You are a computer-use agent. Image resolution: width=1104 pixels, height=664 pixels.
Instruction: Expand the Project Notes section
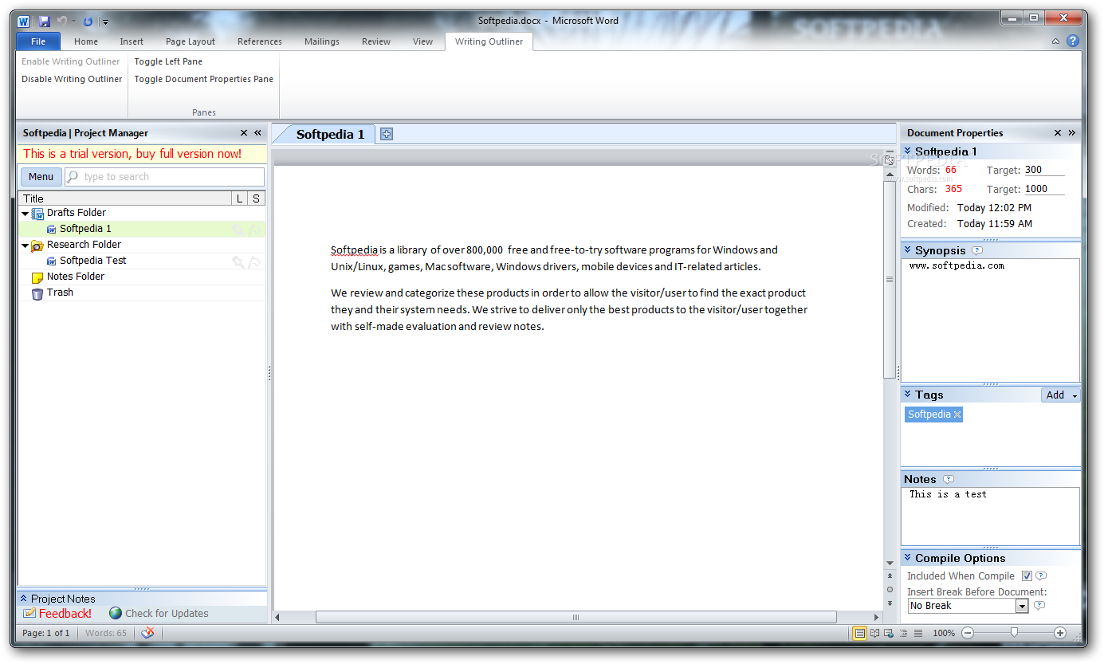[24, 599]
